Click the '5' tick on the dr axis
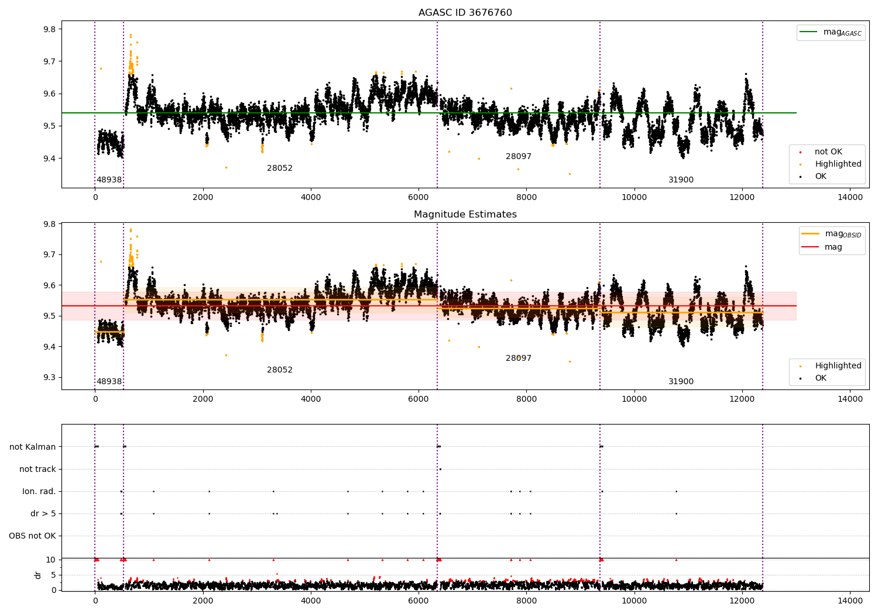Screen dimensions: 878x614 coord(54,575)
